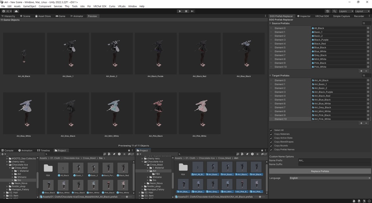Open the global Search magnifier icon

pyautogui.click(x=334, y=11)
